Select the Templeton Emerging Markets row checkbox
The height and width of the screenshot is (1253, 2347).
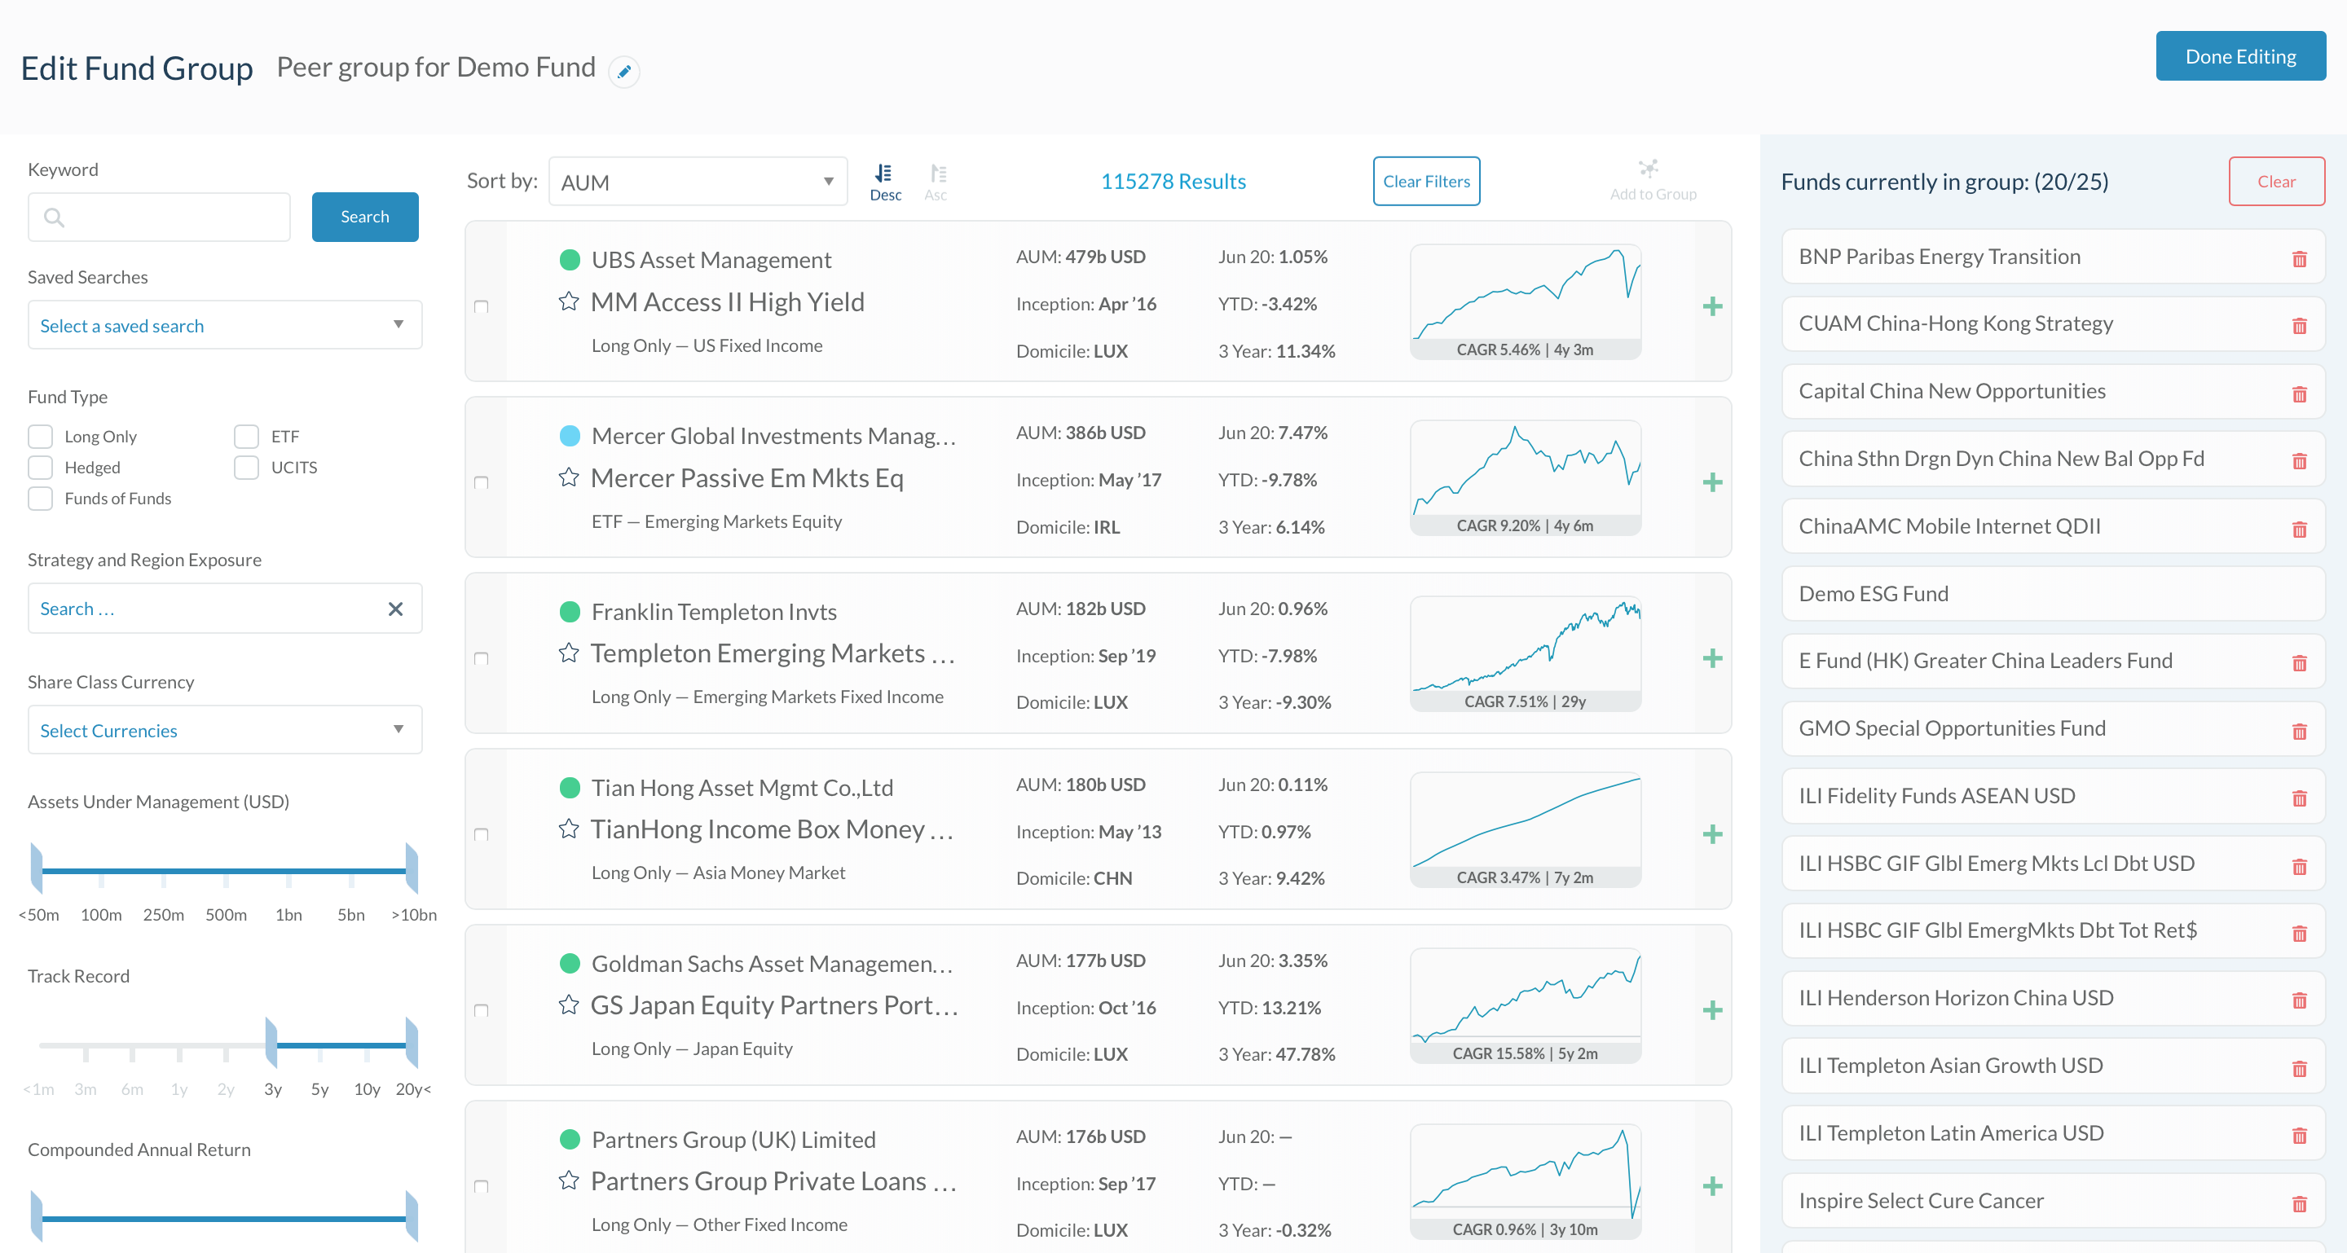[x=481, y=657]
